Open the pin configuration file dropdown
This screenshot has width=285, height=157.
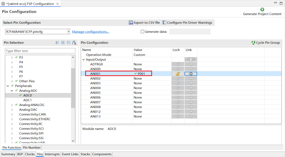point(68,32)
